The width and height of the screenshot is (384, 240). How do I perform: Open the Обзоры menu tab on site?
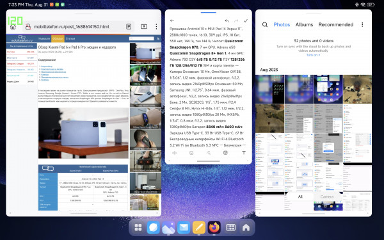[x=58, y=38]
